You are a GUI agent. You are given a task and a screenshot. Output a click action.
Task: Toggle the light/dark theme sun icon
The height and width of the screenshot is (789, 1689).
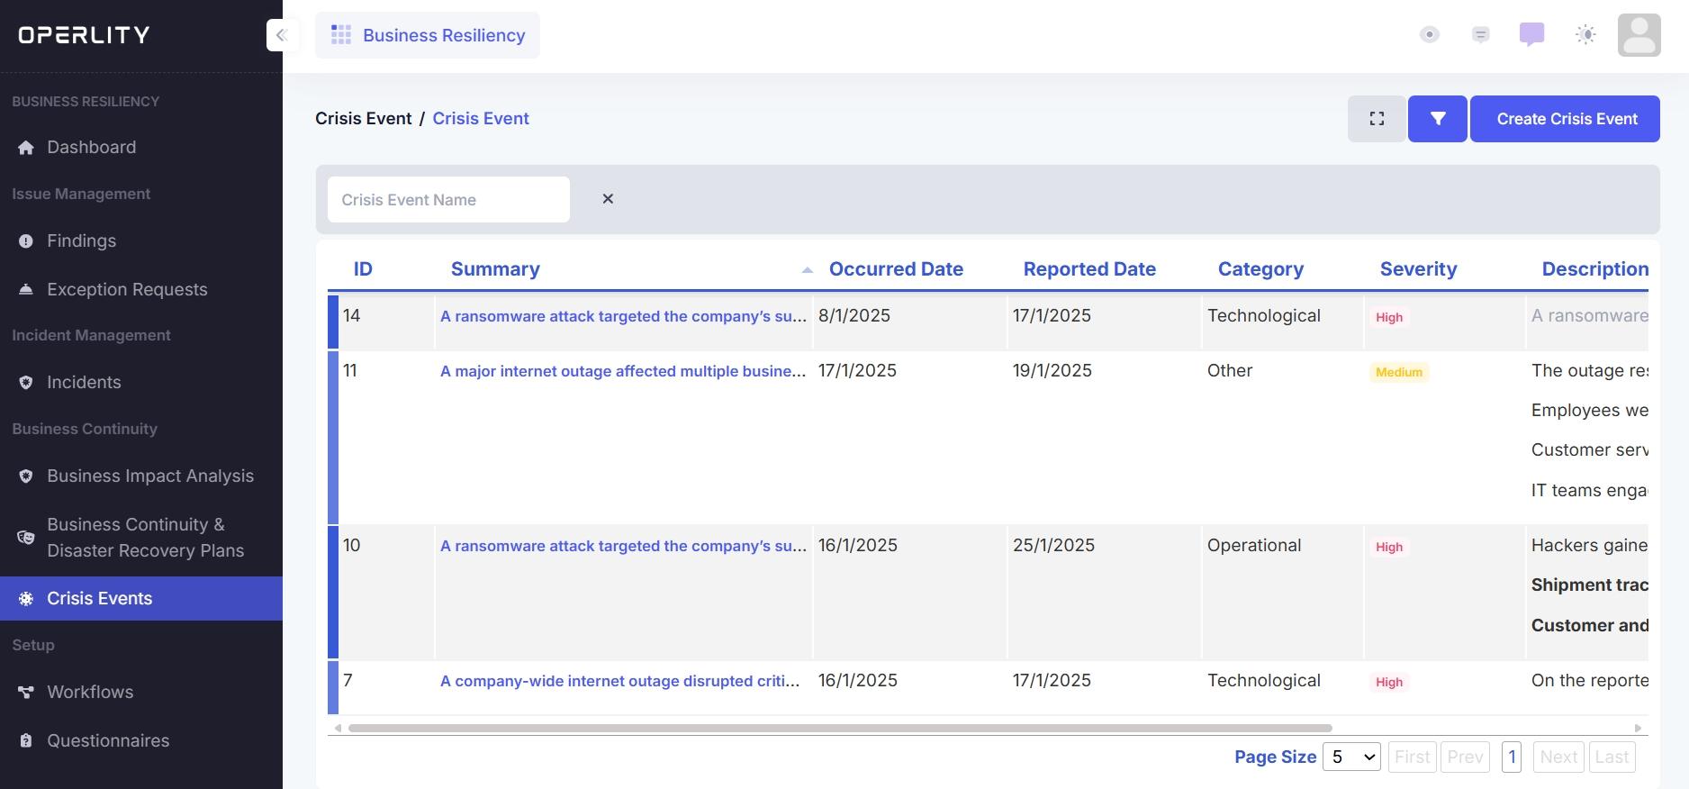[x=1585, y=35]
